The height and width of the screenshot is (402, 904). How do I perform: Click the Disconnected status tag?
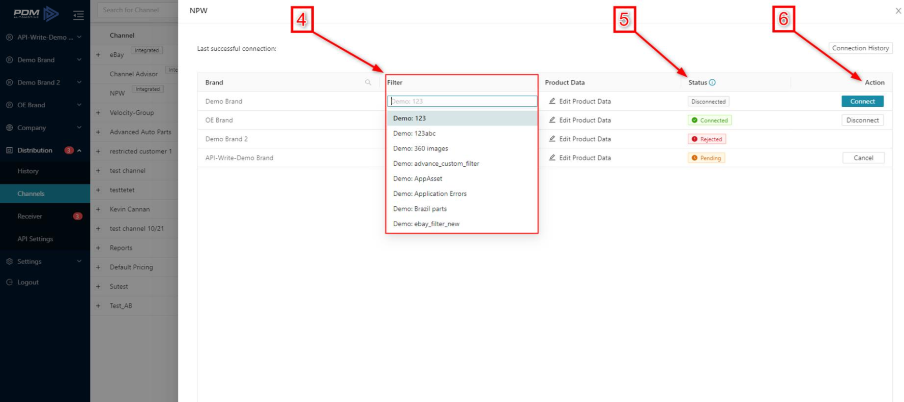(708, 102)
